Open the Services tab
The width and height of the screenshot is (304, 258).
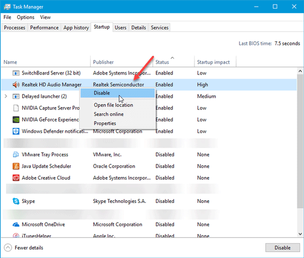tap(159, 28)
